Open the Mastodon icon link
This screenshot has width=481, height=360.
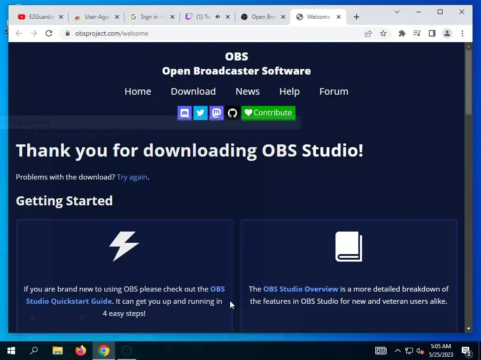click(x=216, y=113)
